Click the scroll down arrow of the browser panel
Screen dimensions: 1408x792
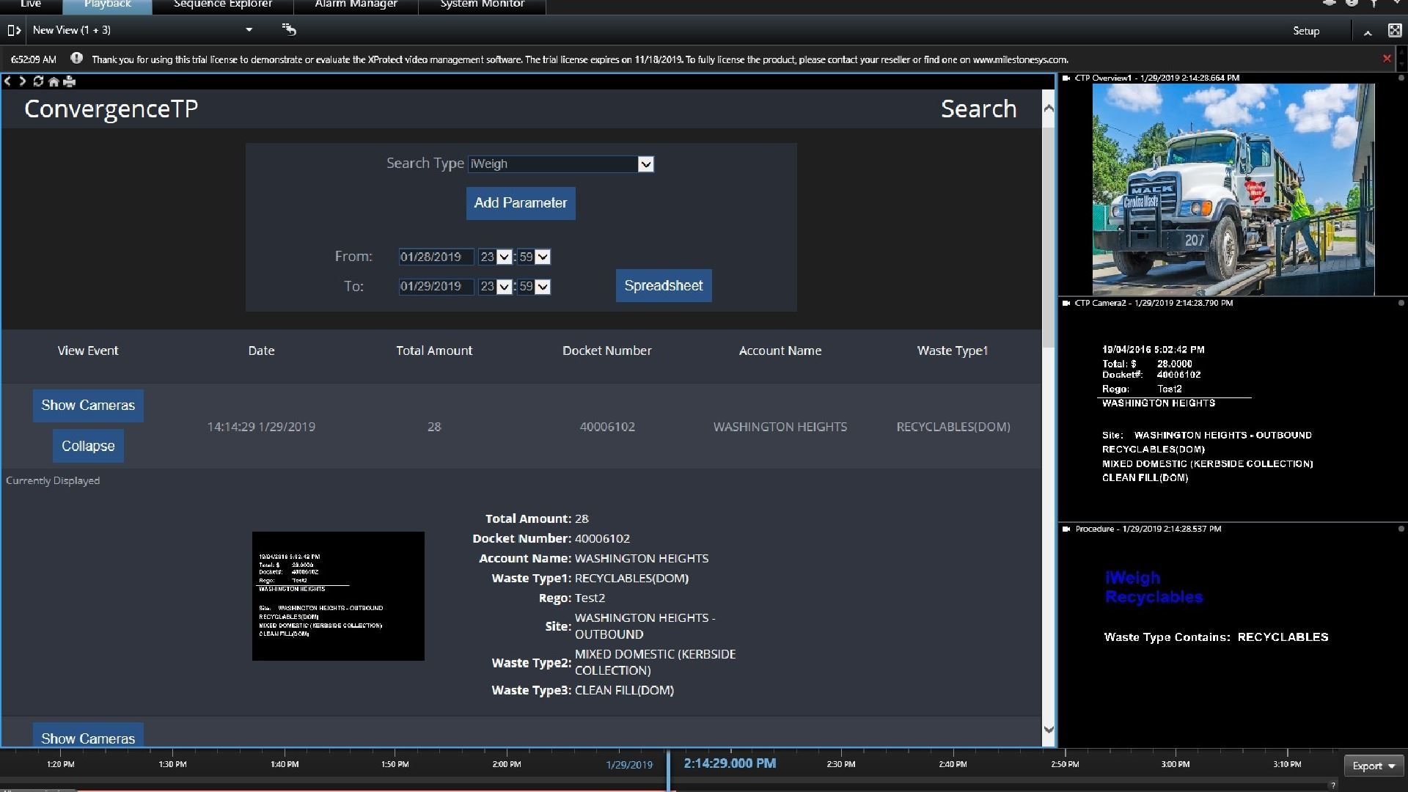pos(1049,730)
